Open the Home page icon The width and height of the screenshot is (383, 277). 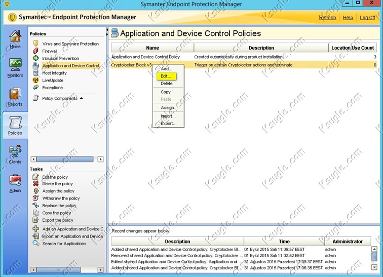pyautogui.click(x=15, y=36)
